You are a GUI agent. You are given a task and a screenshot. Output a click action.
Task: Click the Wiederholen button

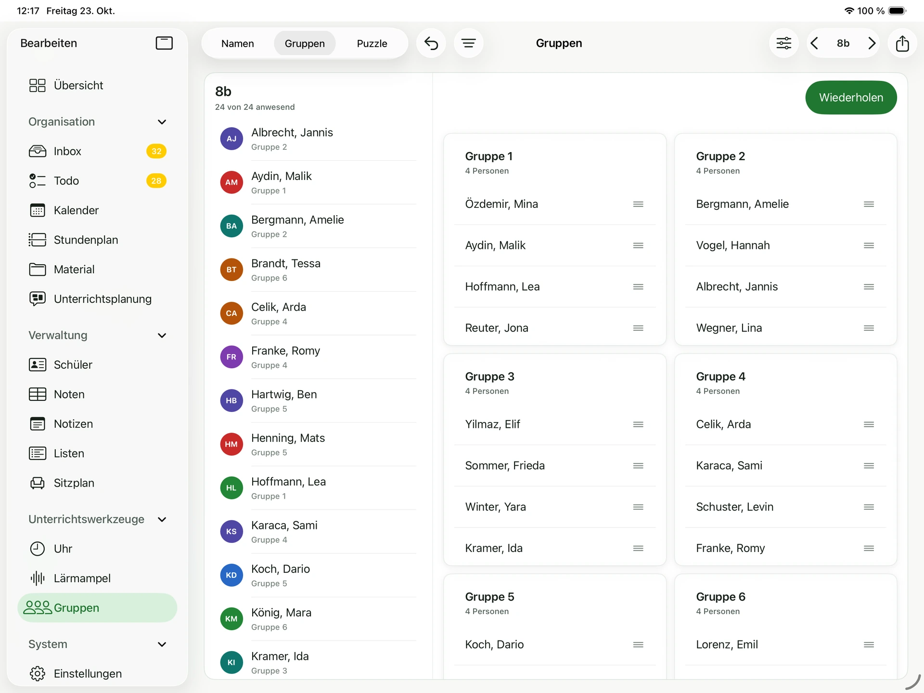tap(851, 98)
